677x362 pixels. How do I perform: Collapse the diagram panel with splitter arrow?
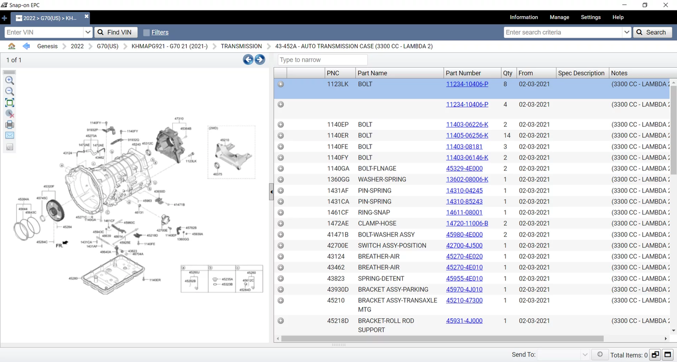click(x=271, y=192)
